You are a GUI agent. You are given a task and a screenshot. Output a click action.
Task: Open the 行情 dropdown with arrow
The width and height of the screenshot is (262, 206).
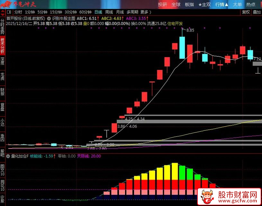(x=222, y=4)
